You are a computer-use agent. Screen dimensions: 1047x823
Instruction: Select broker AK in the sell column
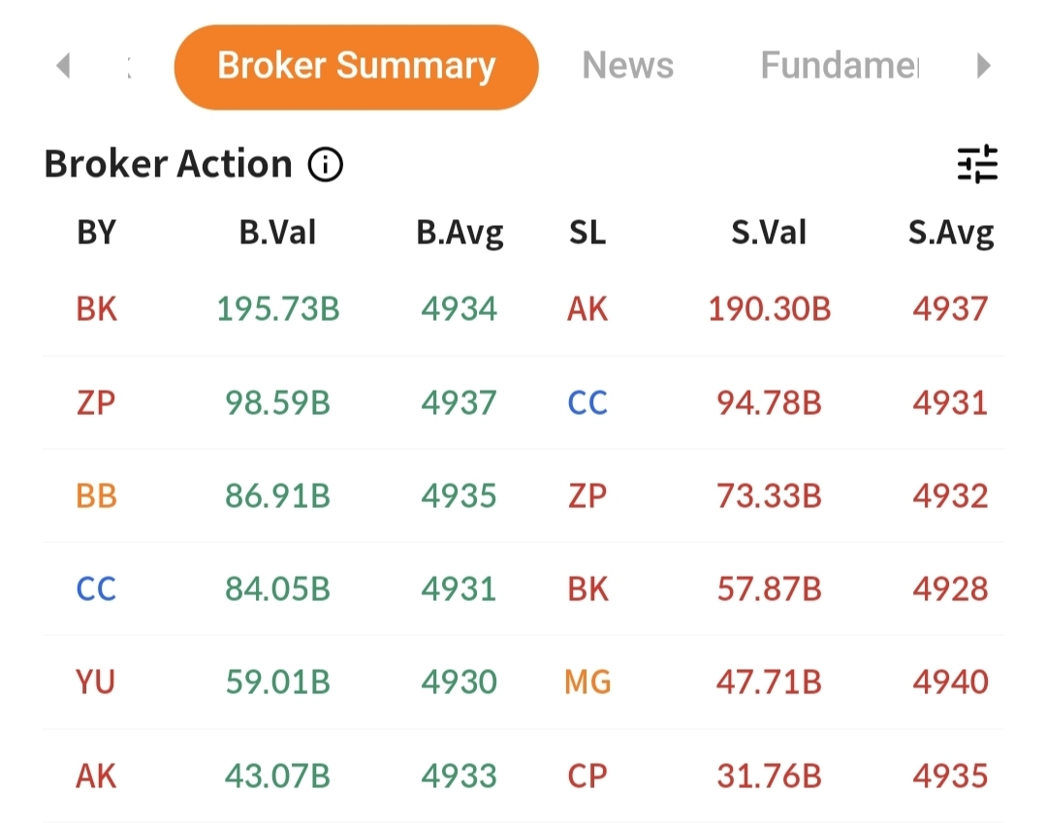[587, 308]
